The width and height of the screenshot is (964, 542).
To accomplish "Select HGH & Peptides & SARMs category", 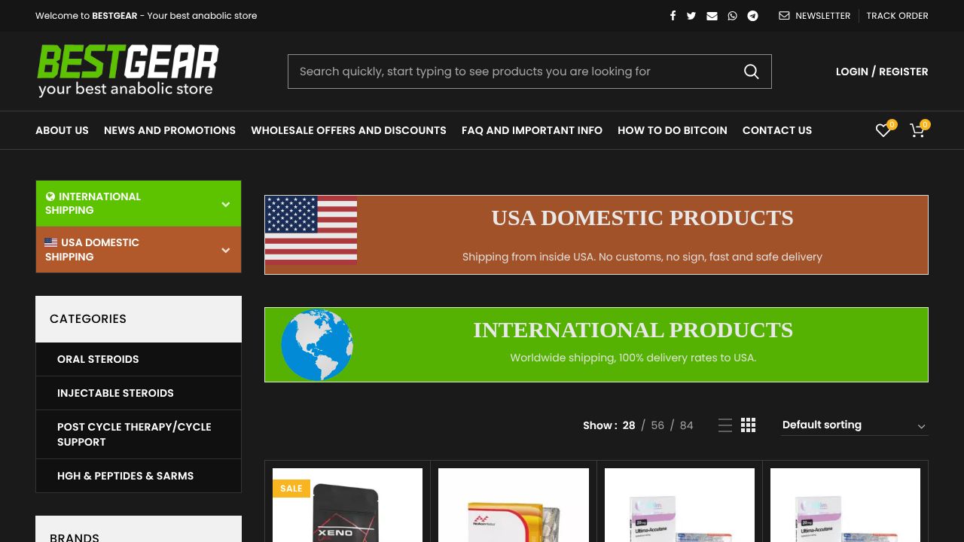I will pos(139,476).
